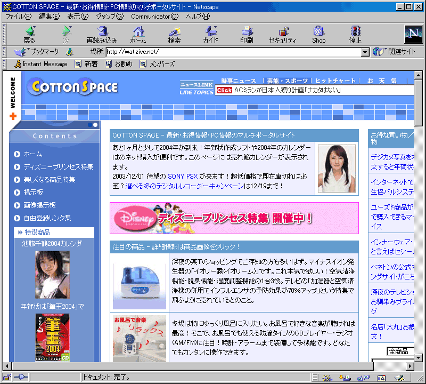Image resolution: width=426 pixels, height=384 pixels.
Task: Open the ジャンプ(G) menu
Action: coord(110,17)
